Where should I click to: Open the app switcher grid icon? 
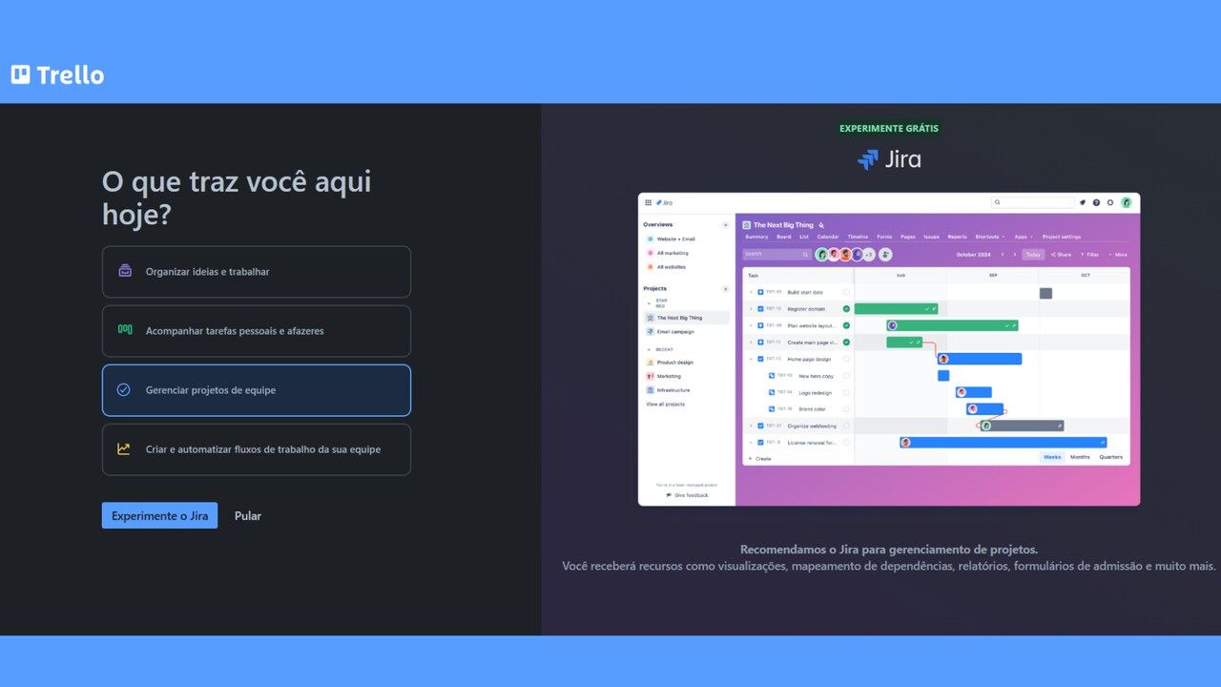pos(648,202)
